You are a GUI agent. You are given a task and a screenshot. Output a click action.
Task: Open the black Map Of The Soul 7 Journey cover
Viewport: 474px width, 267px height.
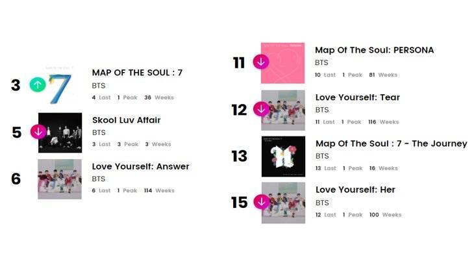coord(284,157)
